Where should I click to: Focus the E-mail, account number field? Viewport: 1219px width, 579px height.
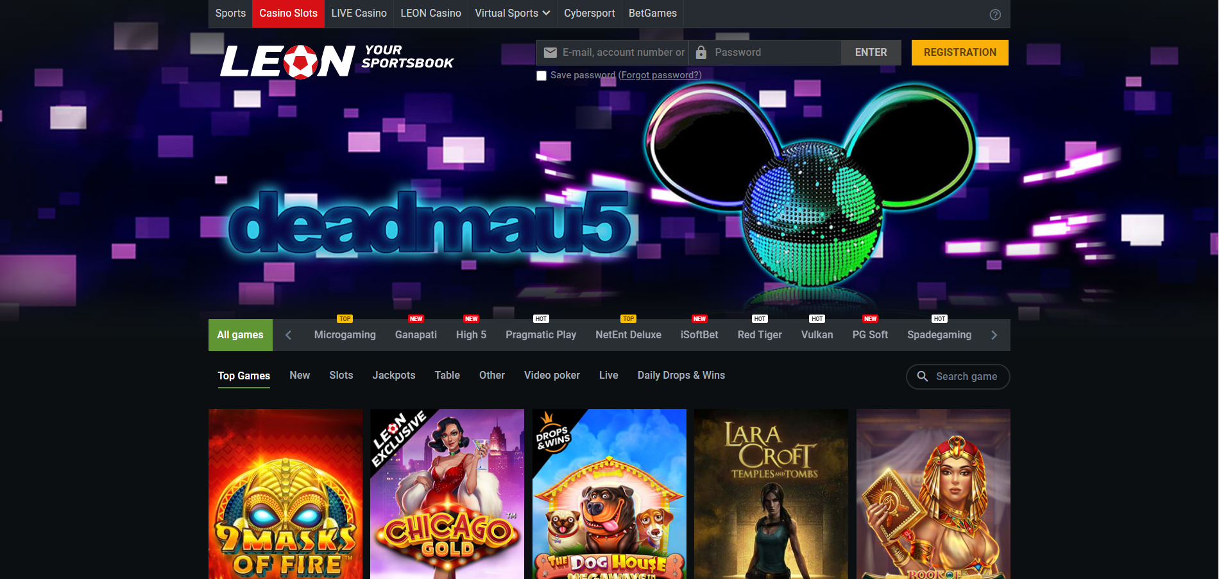coord(613,53)
